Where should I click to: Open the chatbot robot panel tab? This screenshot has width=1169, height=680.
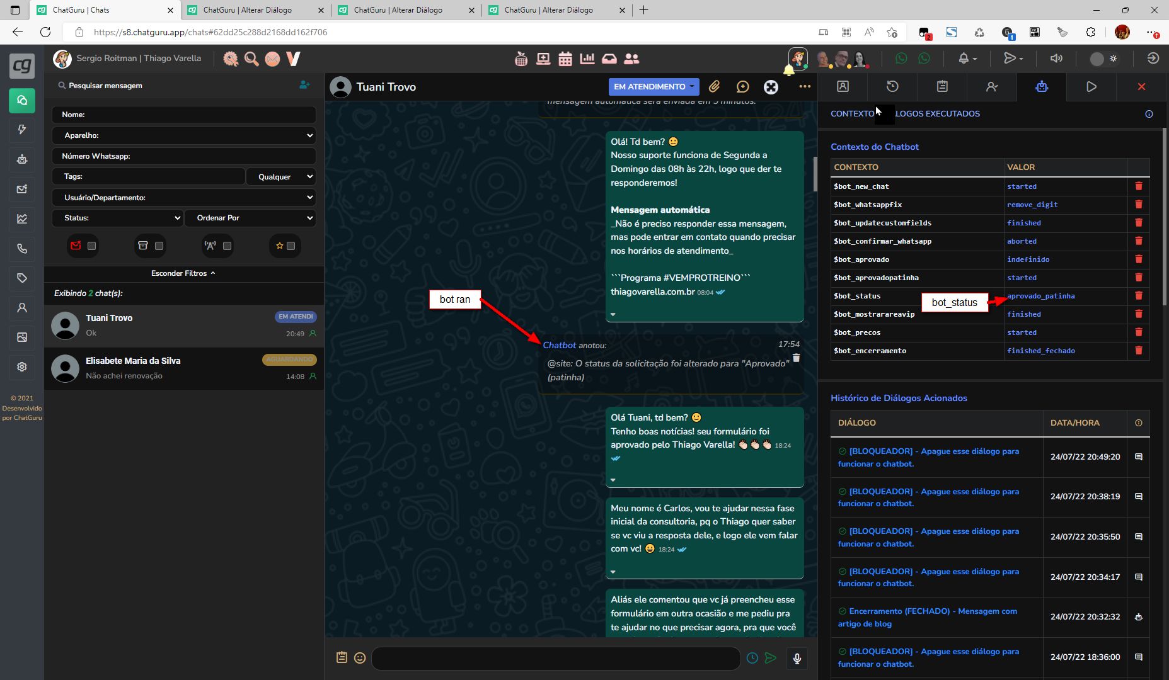(x=1041, y=87)
